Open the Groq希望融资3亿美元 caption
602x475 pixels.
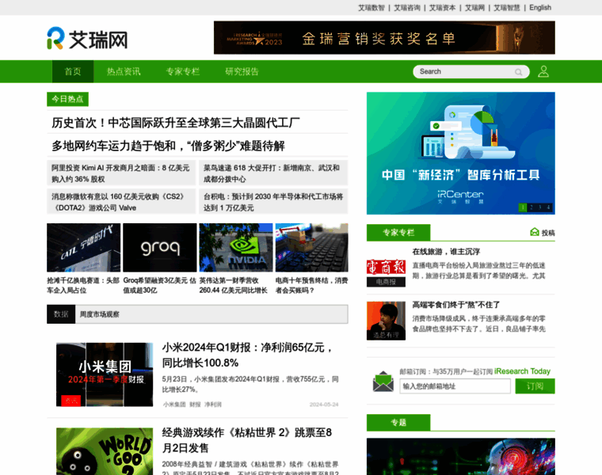click(159, 285)
